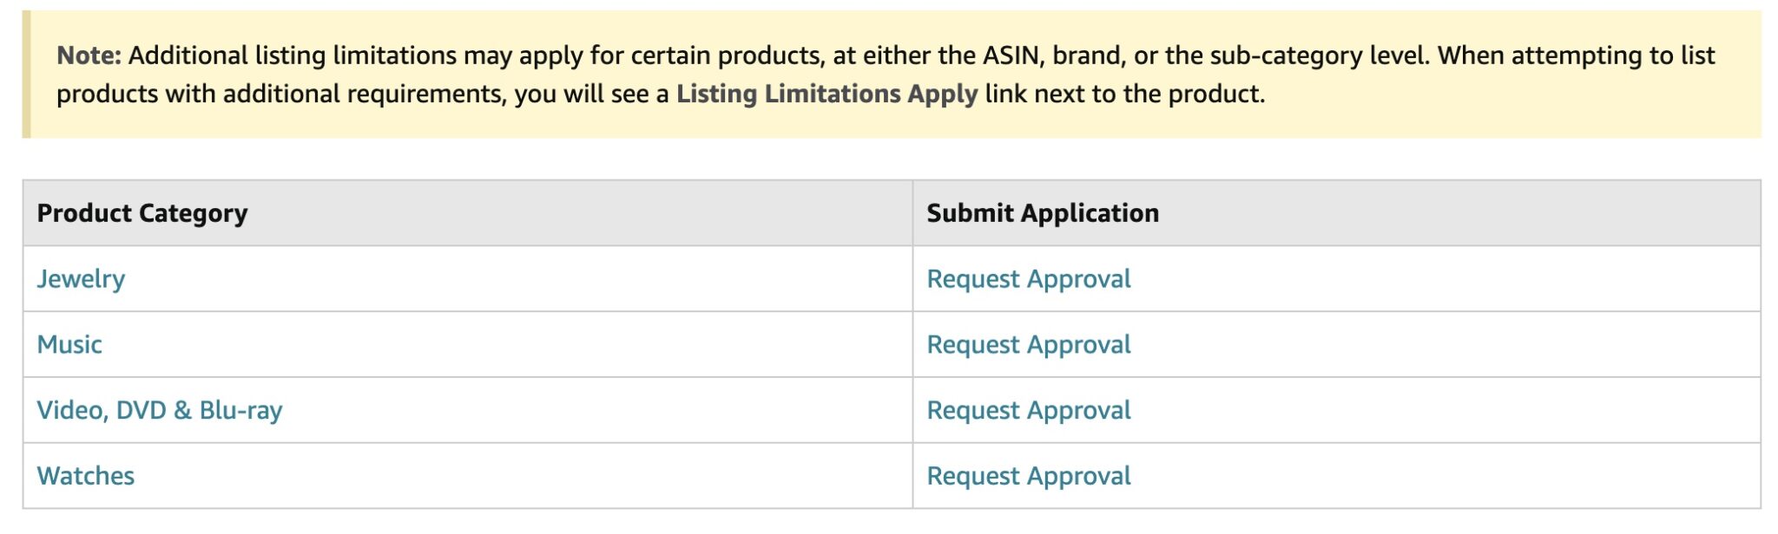
Task: Request approval for the Music category
Action: [x=1029, y=345]
